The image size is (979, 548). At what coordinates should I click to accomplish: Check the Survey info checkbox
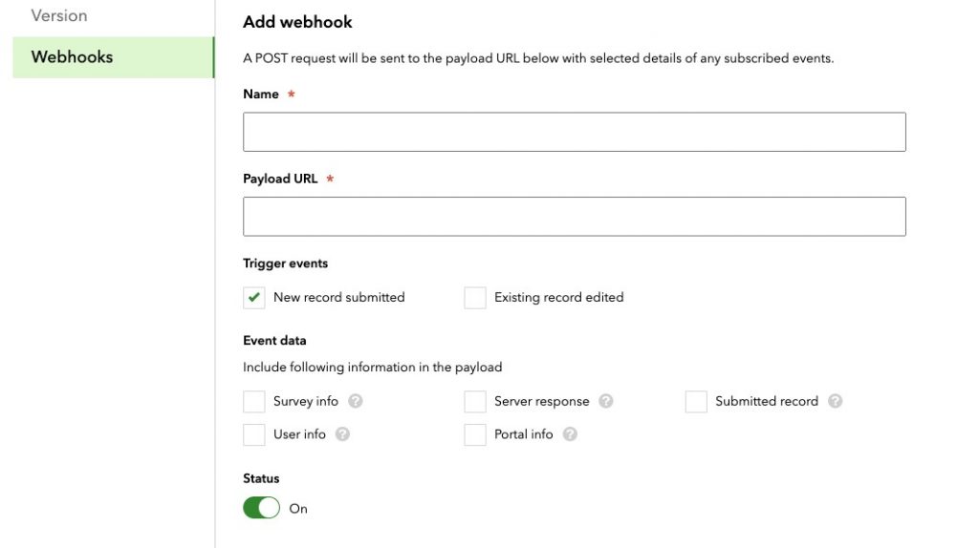click(x=254, y=402)
